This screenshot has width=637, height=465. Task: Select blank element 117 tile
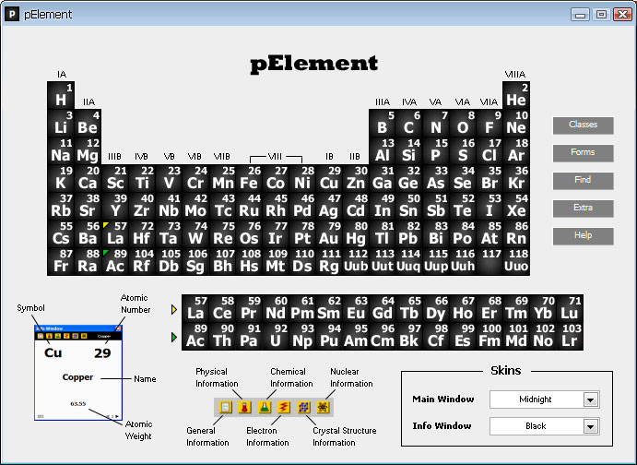pyautogui.click(x=490, y=261)
